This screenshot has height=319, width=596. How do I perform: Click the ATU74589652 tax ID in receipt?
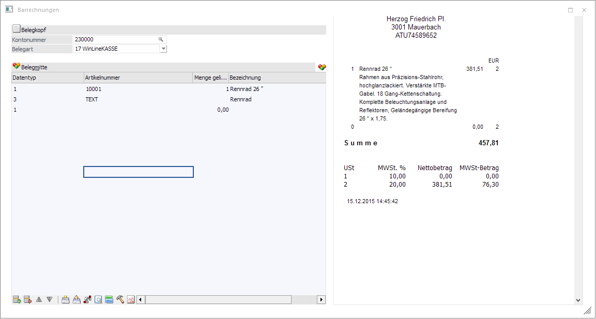pyautogui.click(x=416, y=36)
